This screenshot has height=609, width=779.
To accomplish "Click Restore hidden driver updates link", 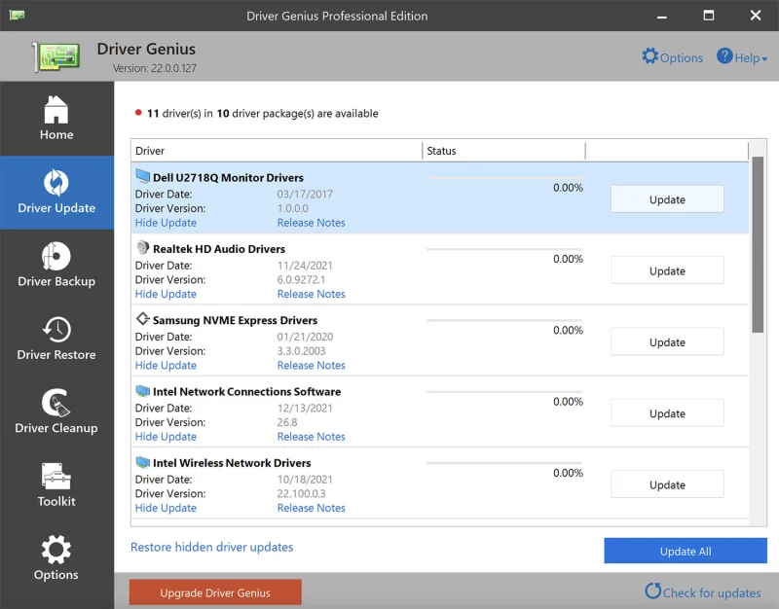I will [211, 547].
